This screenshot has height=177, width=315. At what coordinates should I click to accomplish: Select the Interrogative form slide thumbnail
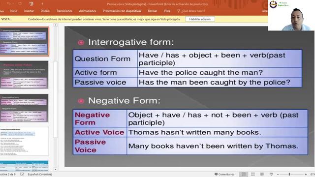[24, 41]
